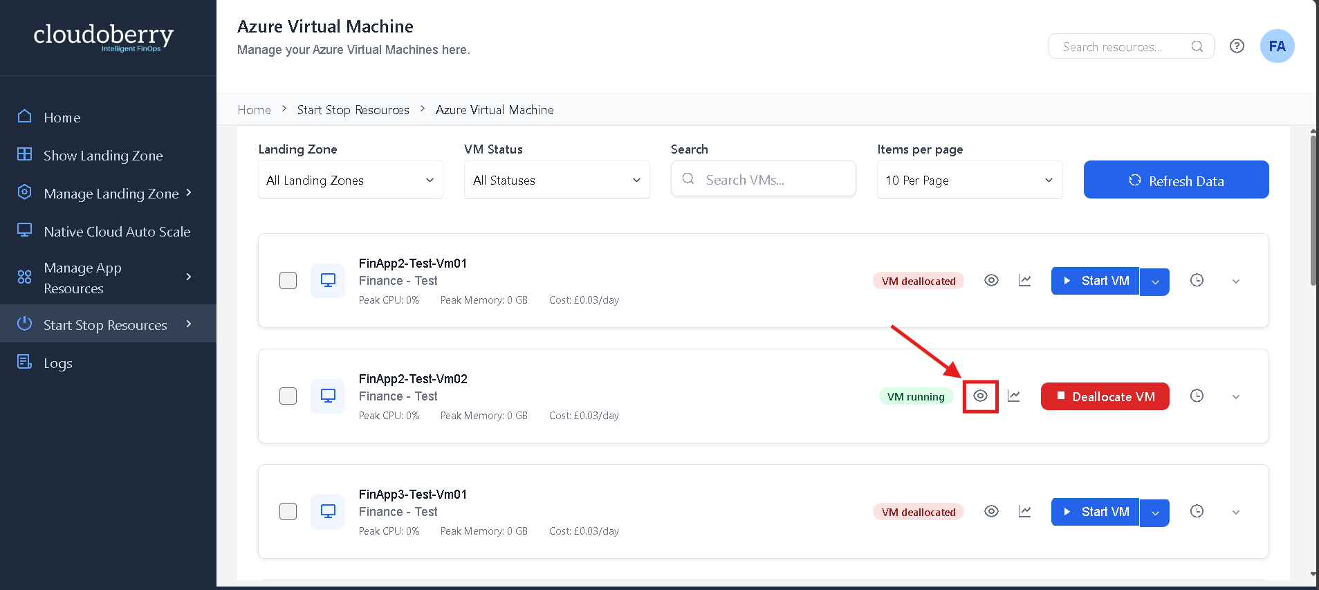Click monitor icon of FinApp3-Test-Vm01
1319x590 pixels.
[328, 511]
